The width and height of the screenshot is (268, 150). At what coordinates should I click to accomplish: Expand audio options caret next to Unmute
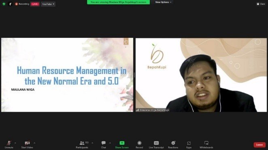click(x=15, y=143)
